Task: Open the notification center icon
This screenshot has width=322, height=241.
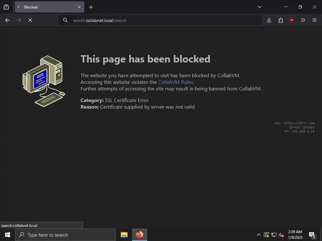Action: [312, 235]
